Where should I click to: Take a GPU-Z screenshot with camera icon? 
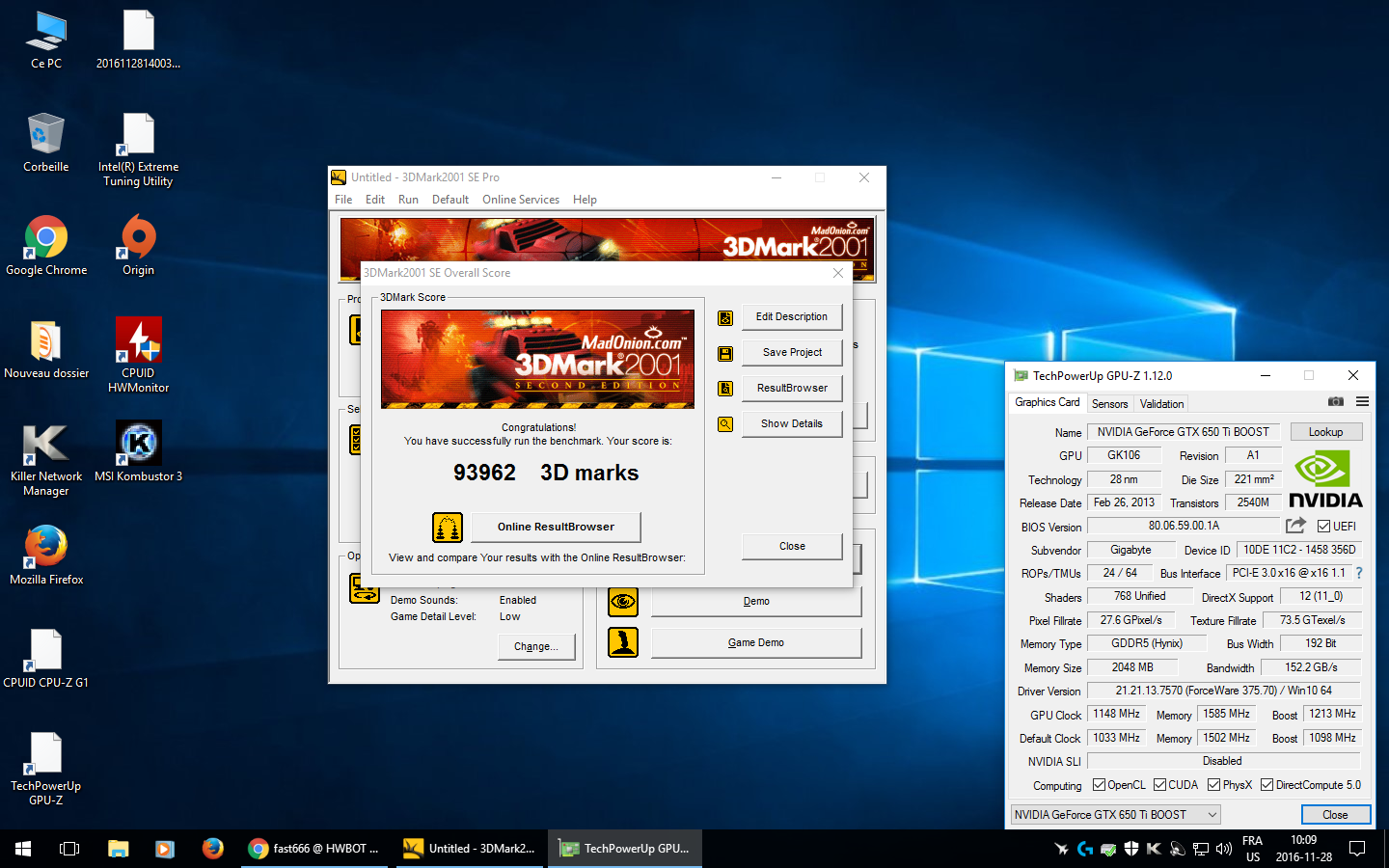pos(1336,401)
